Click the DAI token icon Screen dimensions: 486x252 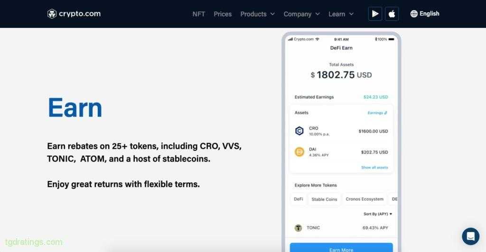click(299, 152)
